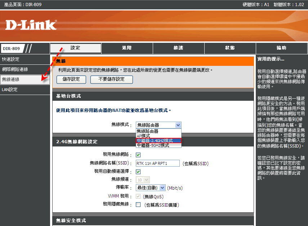Open the 維護 tab
The width and height of the screenshot is (308, 226).
pyautogui.click(x=178, y=48)
